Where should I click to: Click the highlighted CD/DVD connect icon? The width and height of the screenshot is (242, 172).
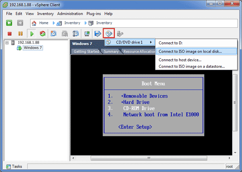point(109,34)
